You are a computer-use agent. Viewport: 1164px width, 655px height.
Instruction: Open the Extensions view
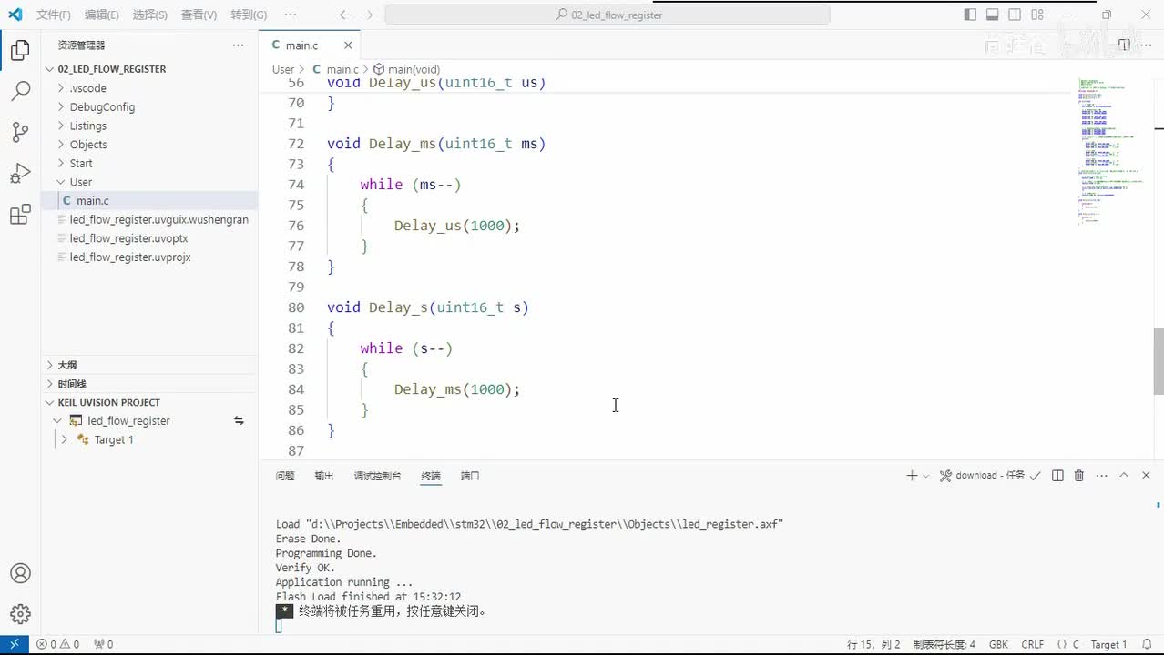tap(20, 215)
